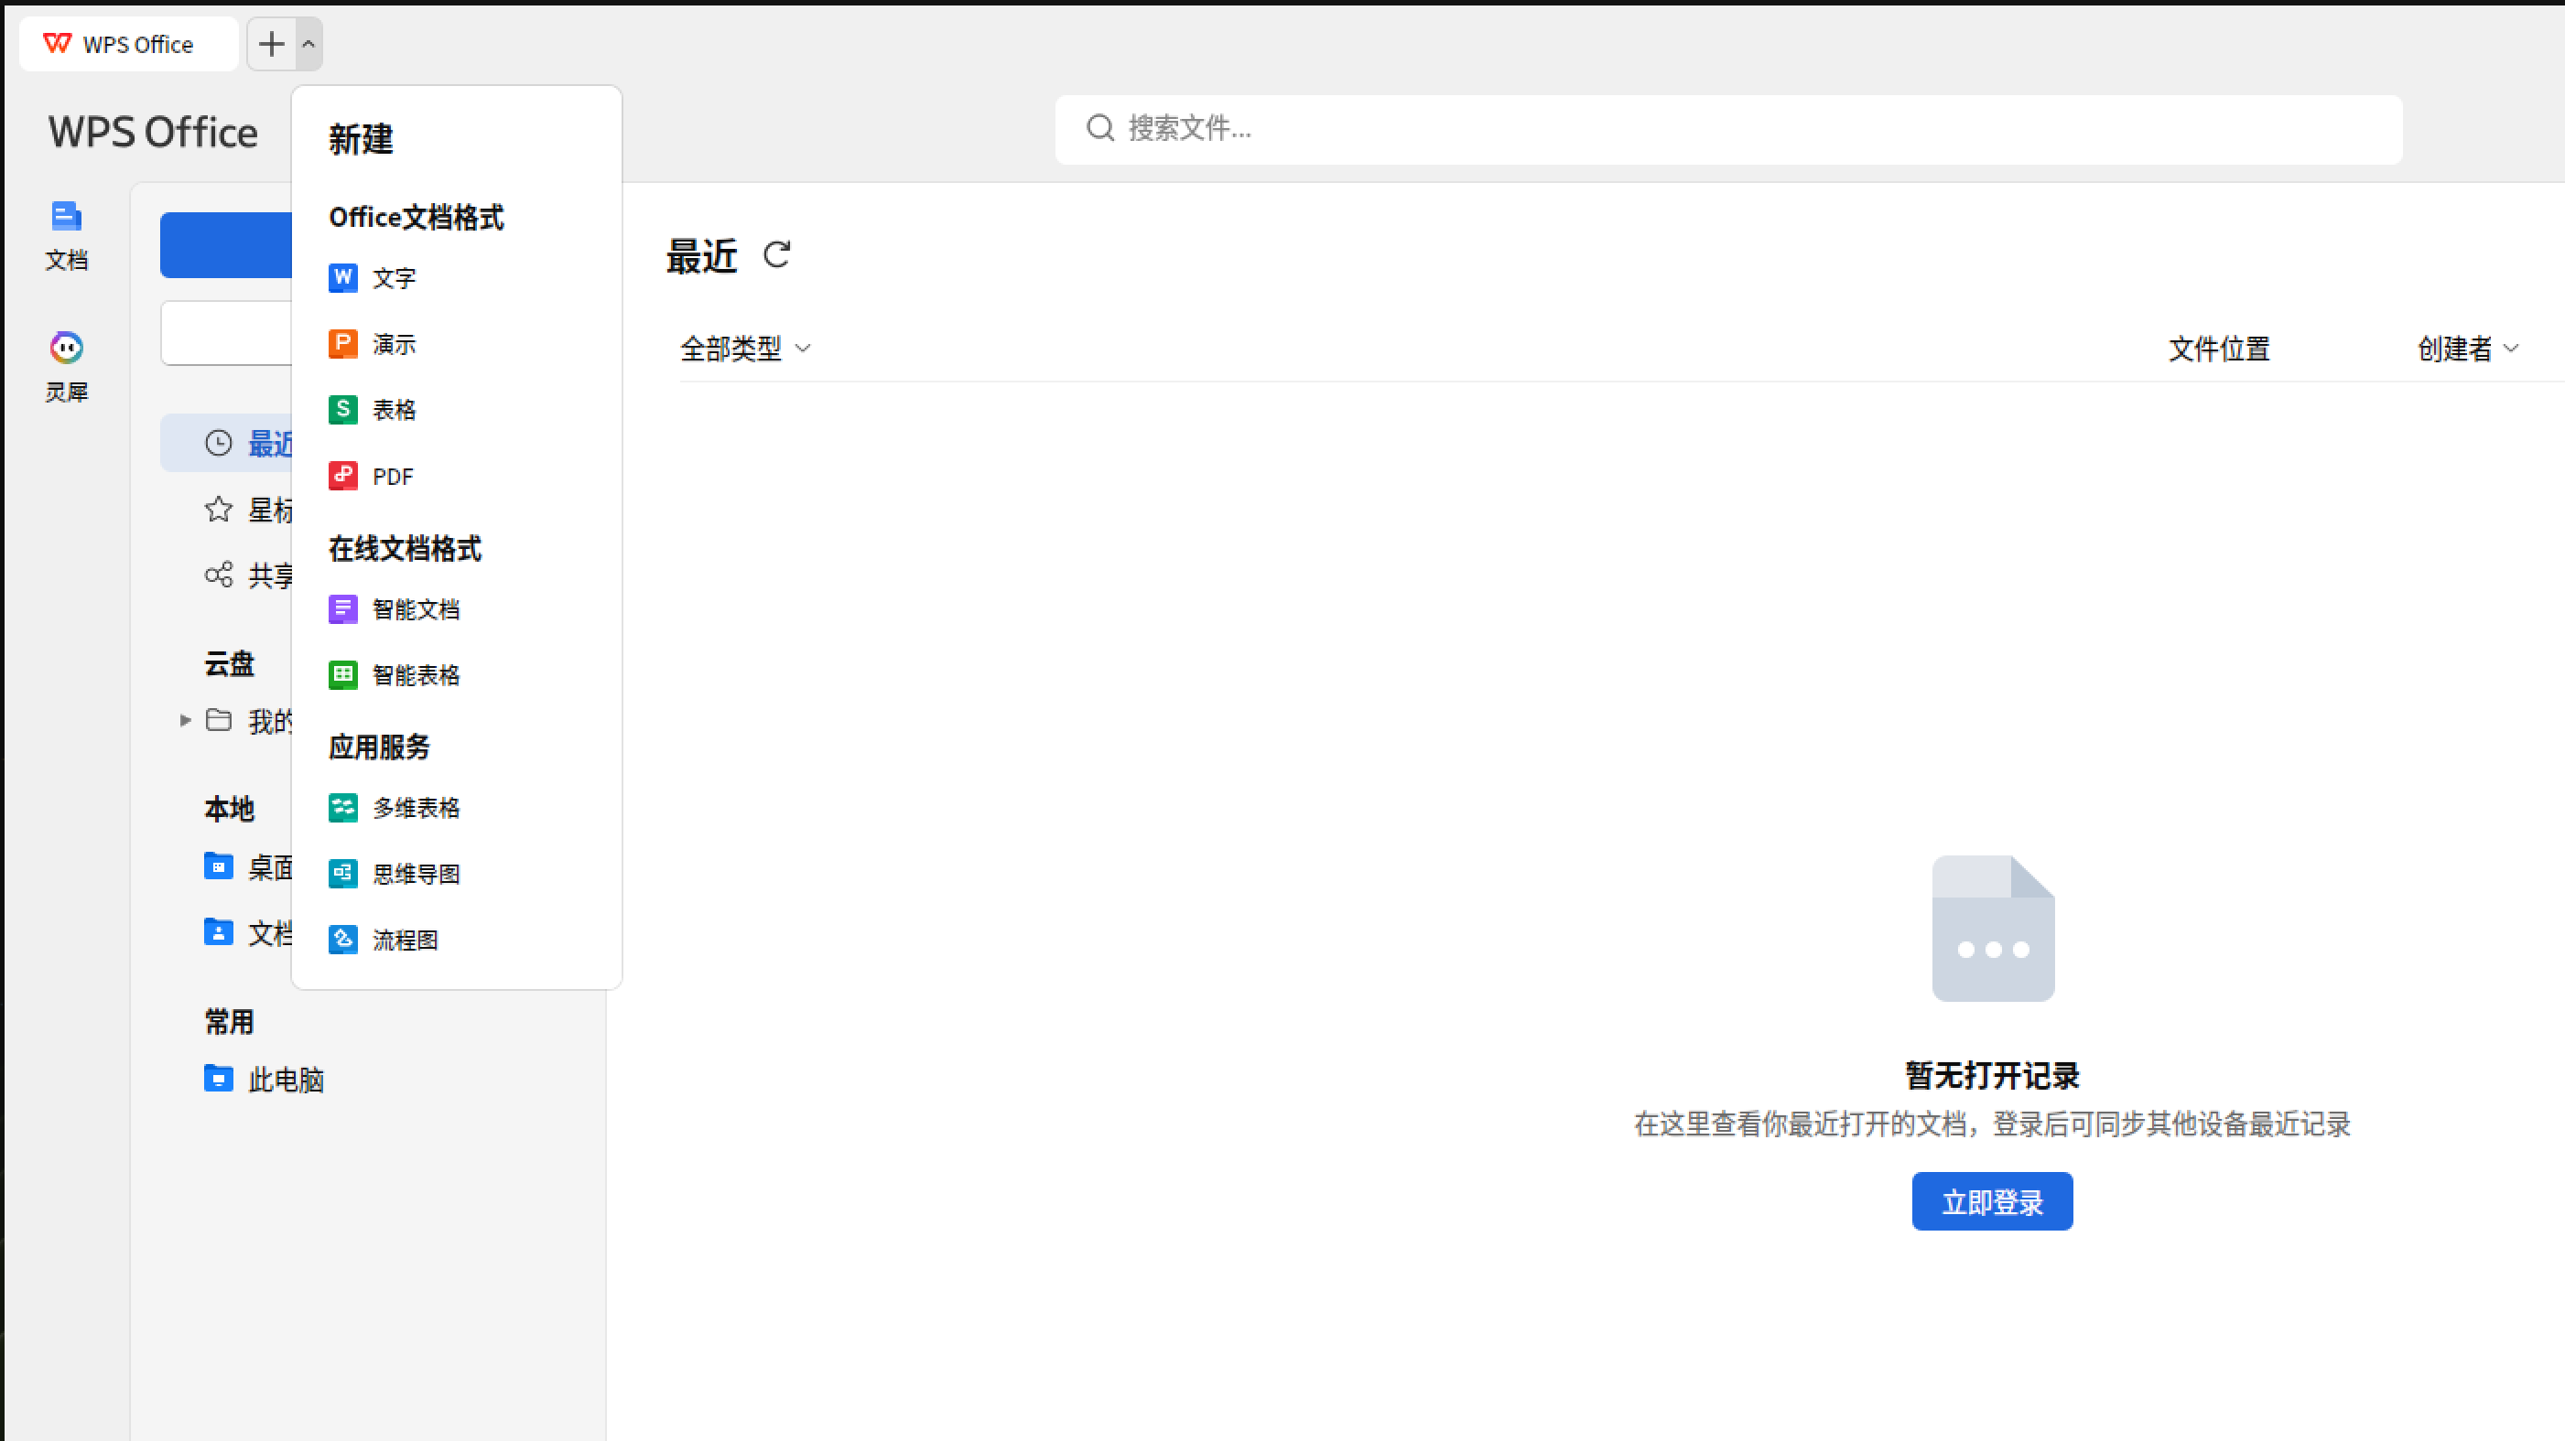
Task: Click the 立即登录 login button
Action: click(1991, 1201)
